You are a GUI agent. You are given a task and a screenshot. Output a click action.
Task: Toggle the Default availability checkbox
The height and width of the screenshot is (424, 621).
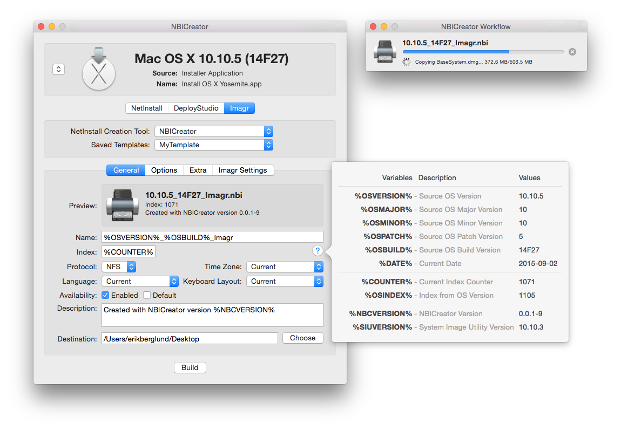tap(147, 295)
